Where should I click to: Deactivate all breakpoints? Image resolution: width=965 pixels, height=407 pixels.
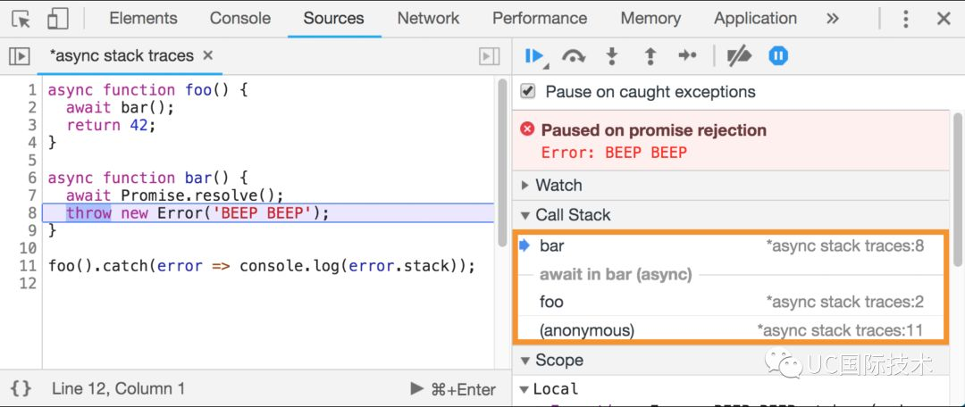[x=739, y=56]
